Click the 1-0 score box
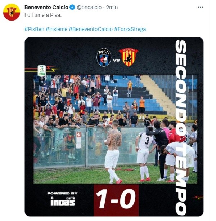 [116, 199]
